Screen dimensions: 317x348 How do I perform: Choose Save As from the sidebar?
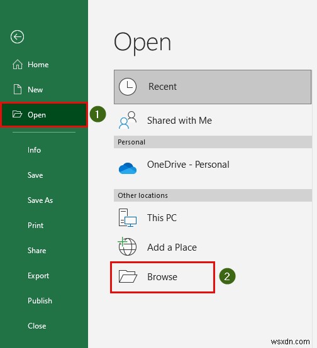[40, 200]
